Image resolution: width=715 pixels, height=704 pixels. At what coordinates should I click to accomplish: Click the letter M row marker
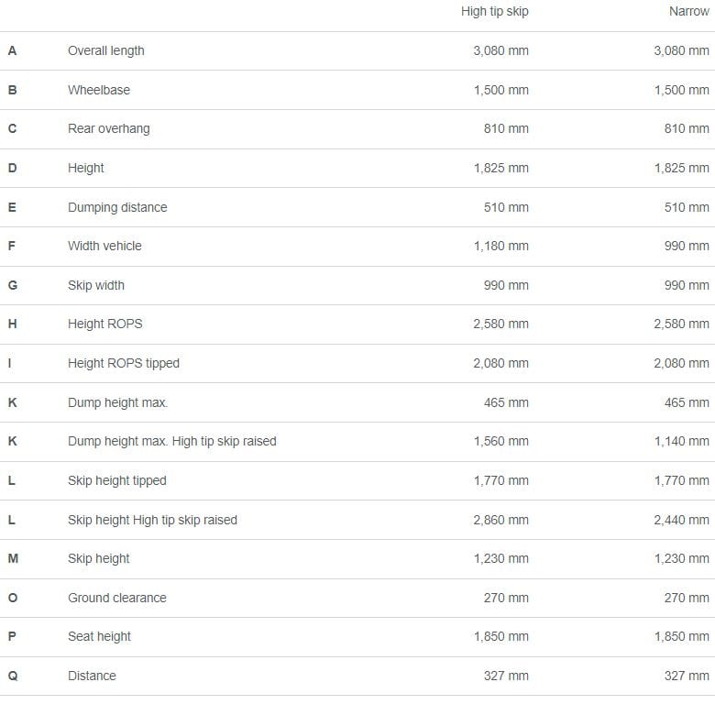point(13,558)
